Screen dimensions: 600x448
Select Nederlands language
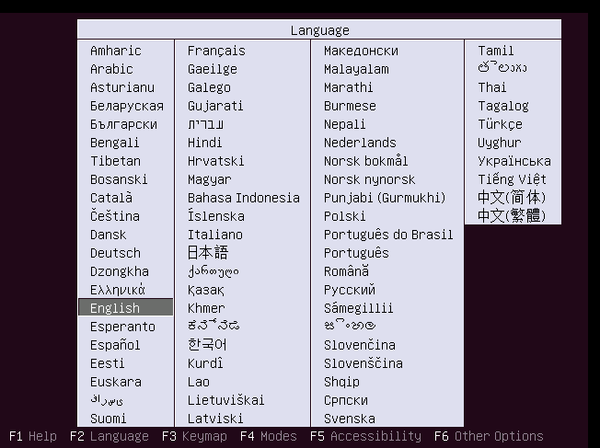pyautogui.click(x=360, y=143)
